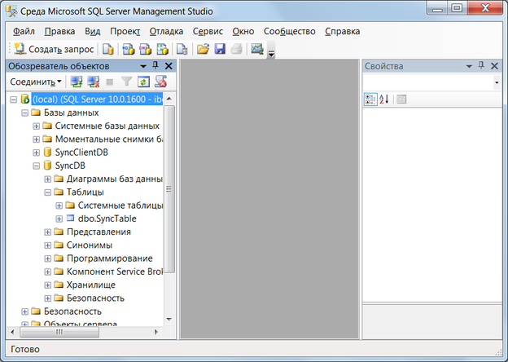Click the Database Engine Query toolbar icon
Screen dimensions: 508x362
tap(108, 49)
